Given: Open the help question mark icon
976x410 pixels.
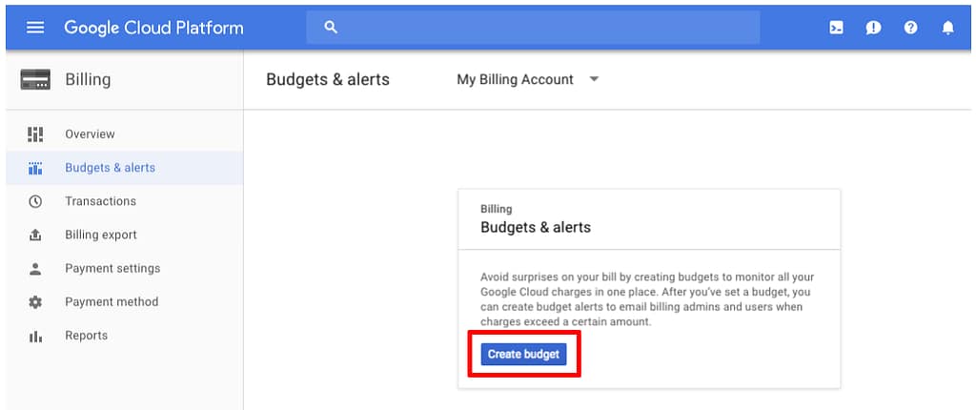Looking at the screenshot, I should click(910, 28).
